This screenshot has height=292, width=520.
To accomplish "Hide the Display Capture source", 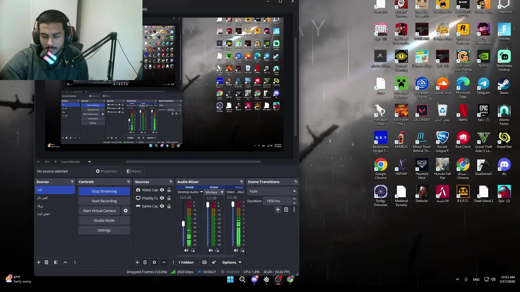I will [x=162, y=198].
